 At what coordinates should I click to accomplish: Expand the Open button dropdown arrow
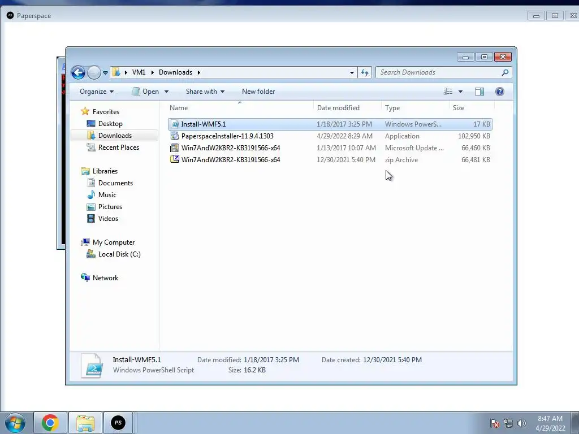(x=167, y=92)
